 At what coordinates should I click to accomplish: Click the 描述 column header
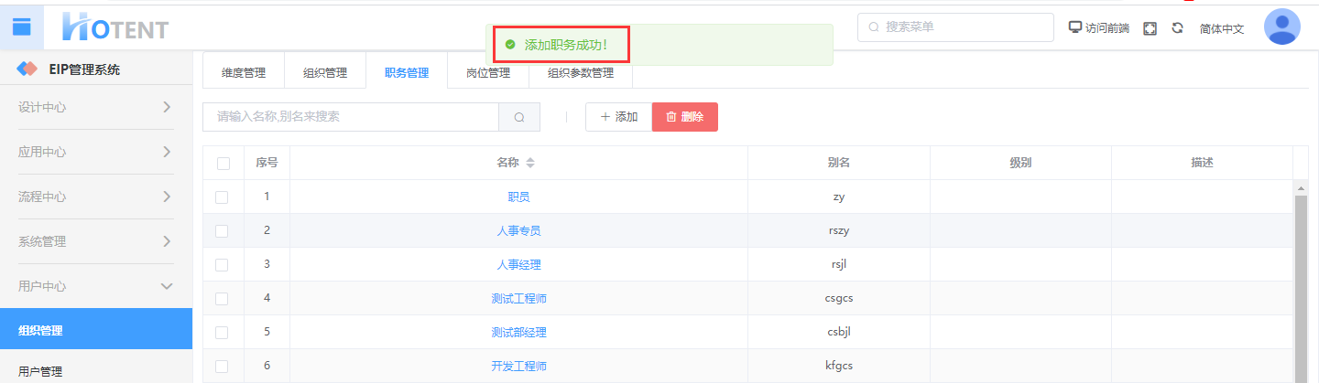click(x=1202, y=163)
